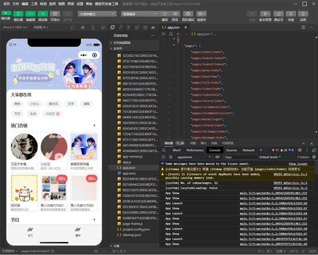318x255 pixels.
Task: Open the 工具 menu
Action: 34,4
